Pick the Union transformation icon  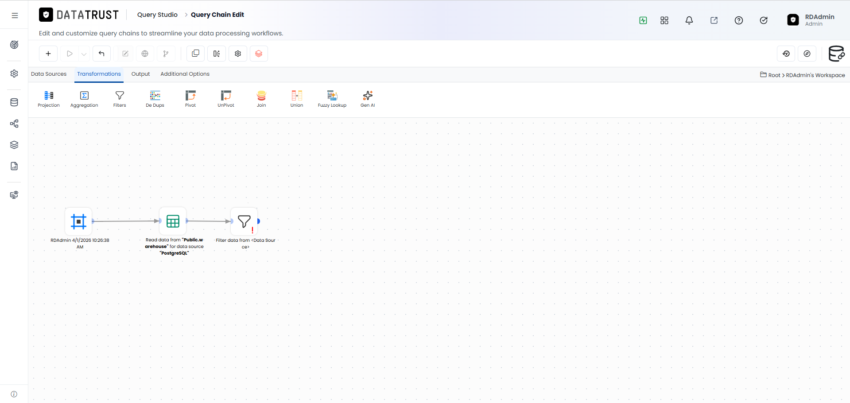pyautogui.click(x=297, y=99)
